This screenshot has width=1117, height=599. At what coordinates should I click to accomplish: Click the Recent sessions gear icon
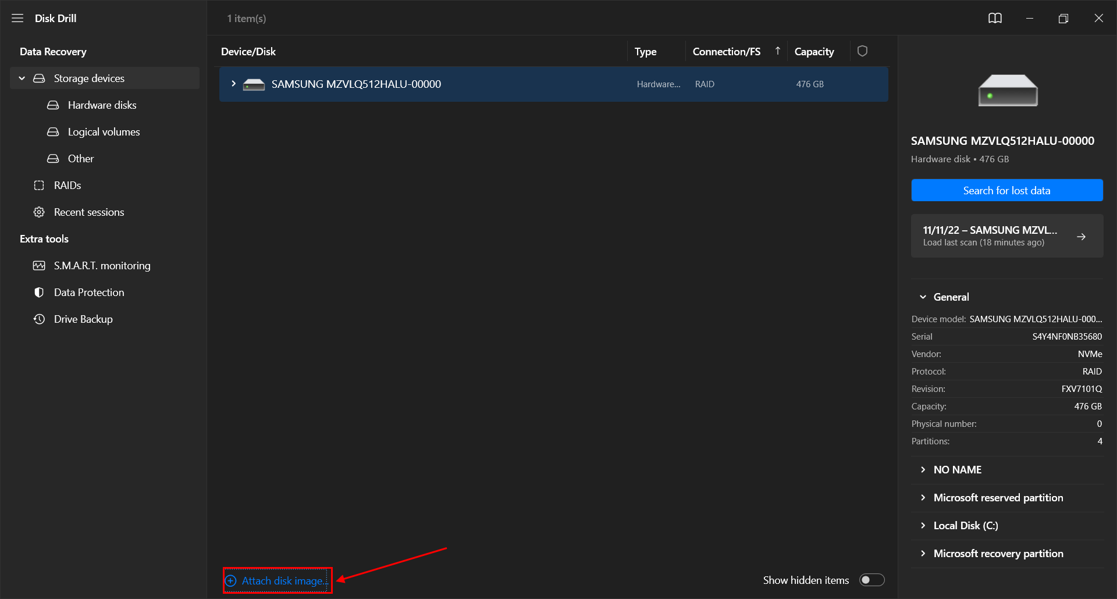pos(39,212)
